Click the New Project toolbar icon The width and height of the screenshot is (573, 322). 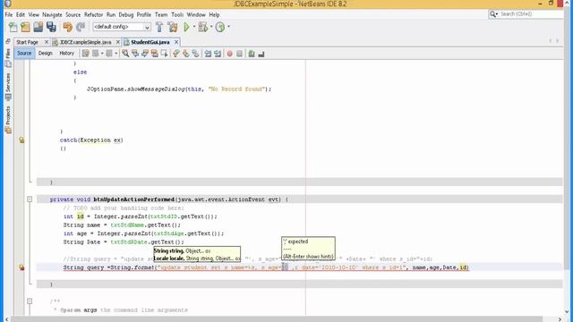click(25, 27)
